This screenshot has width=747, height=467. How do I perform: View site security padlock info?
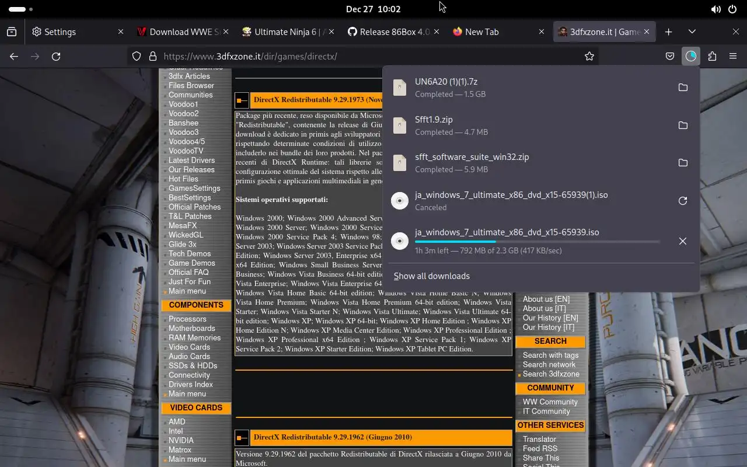click(x=153, y=56)
